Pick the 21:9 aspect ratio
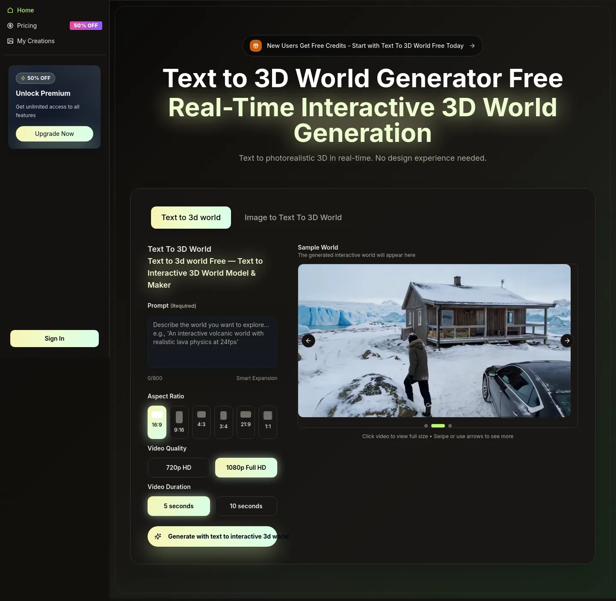 pyautogui.click(x=246, y=422)
